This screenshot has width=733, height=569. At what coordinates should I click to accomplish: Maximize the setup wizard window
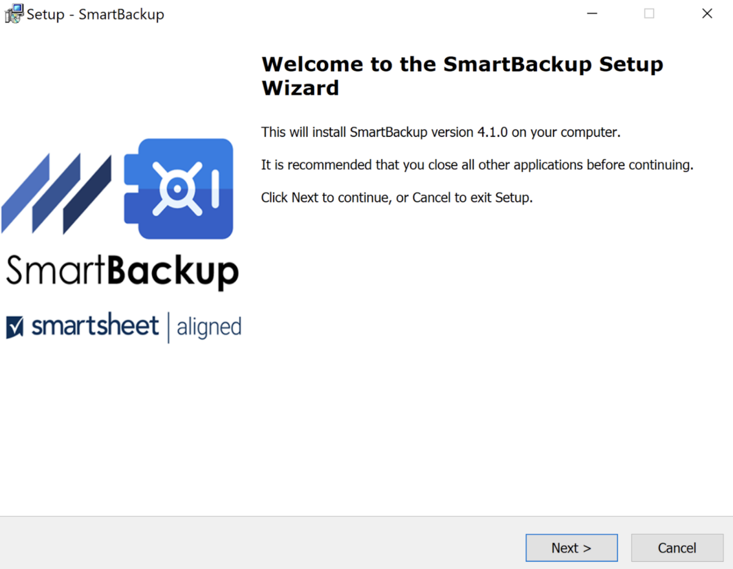[649, 13]
